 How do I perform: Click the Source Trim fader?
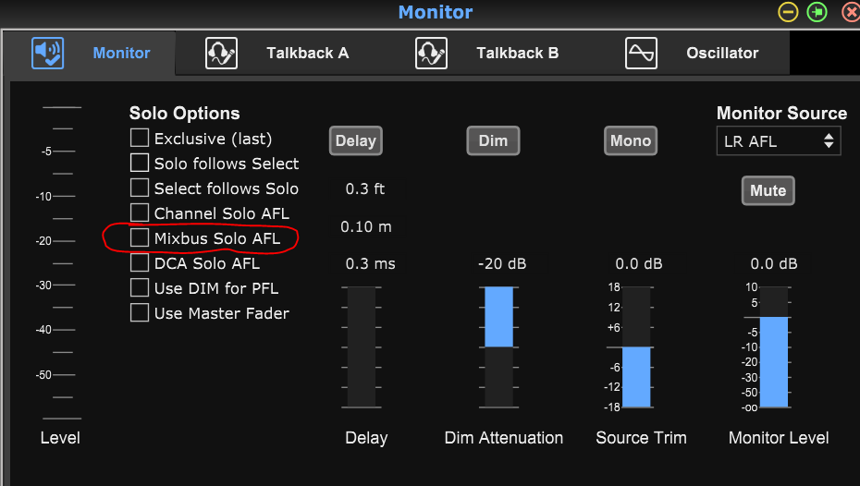(636, 346)
